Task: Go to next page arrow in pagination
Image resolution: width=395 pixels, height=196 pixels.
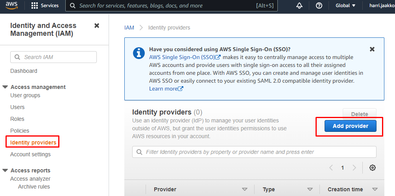Action: click(354, 168)
